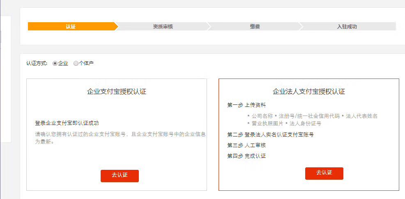Click 登录企业支付宝即认证成功 text

pos(67,123)
